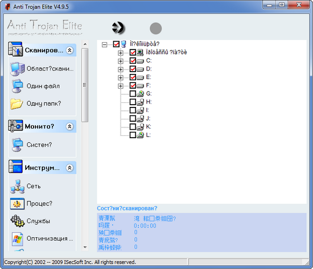This screenshot has width=313, height=269.
Task: Click the Монито? section header icon
Action: (x=15, y=126)
